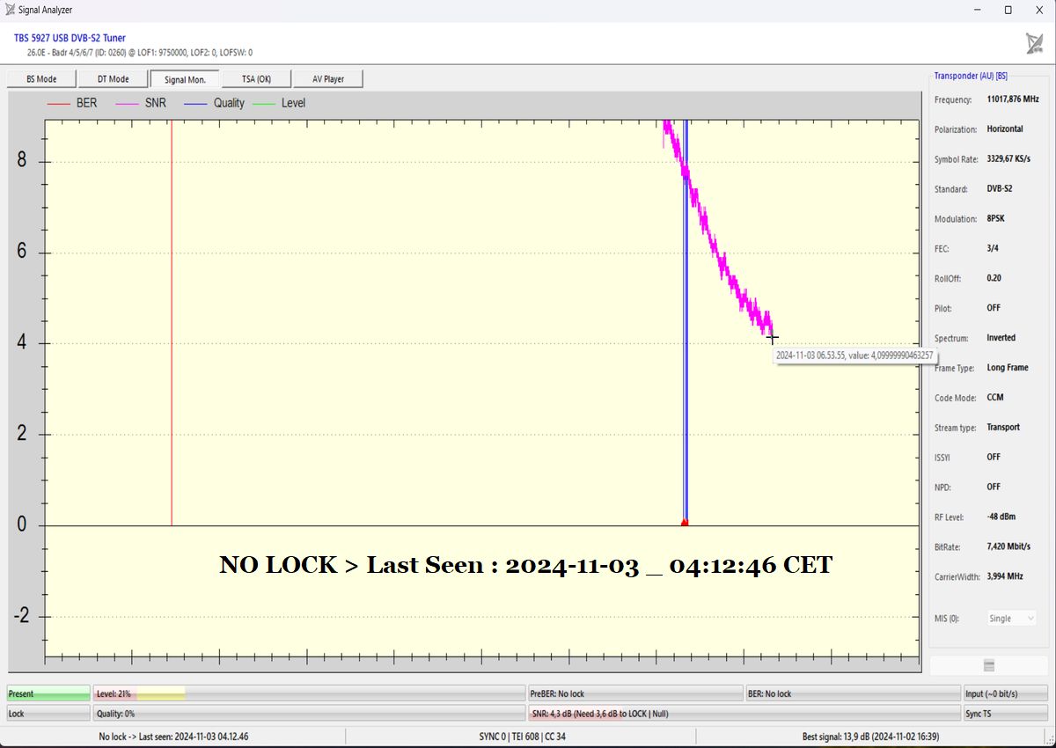
Task: Click the Signal Analyzer title bar app icon
Action: pyautogui.click(x=10, y=10)
